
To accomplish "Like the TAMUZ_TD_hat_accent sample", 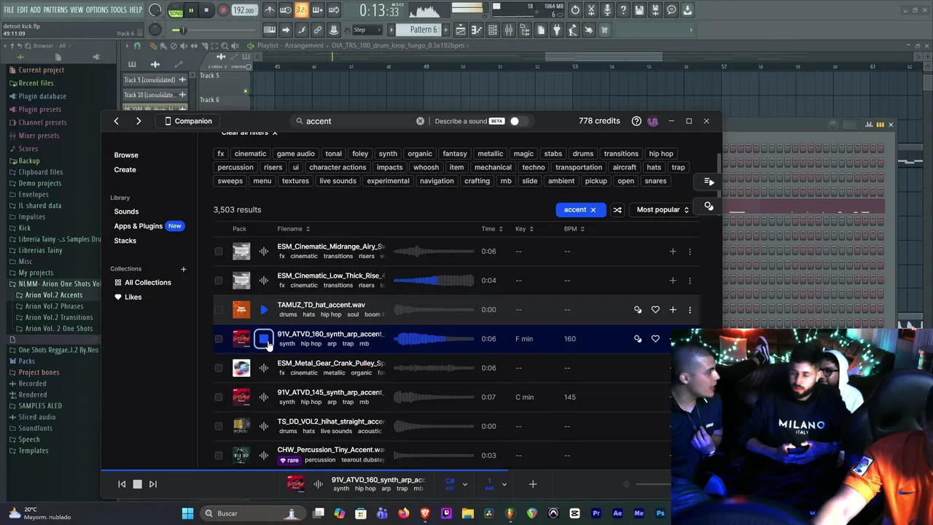I will tap(655, 310).
